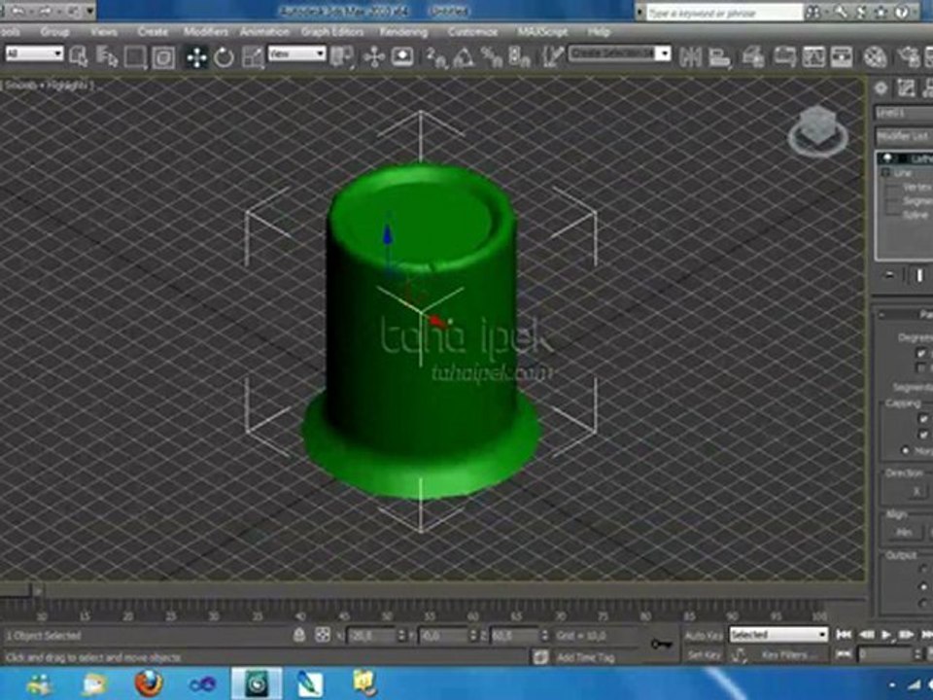Open the Modifiers menu

point(205,31)
